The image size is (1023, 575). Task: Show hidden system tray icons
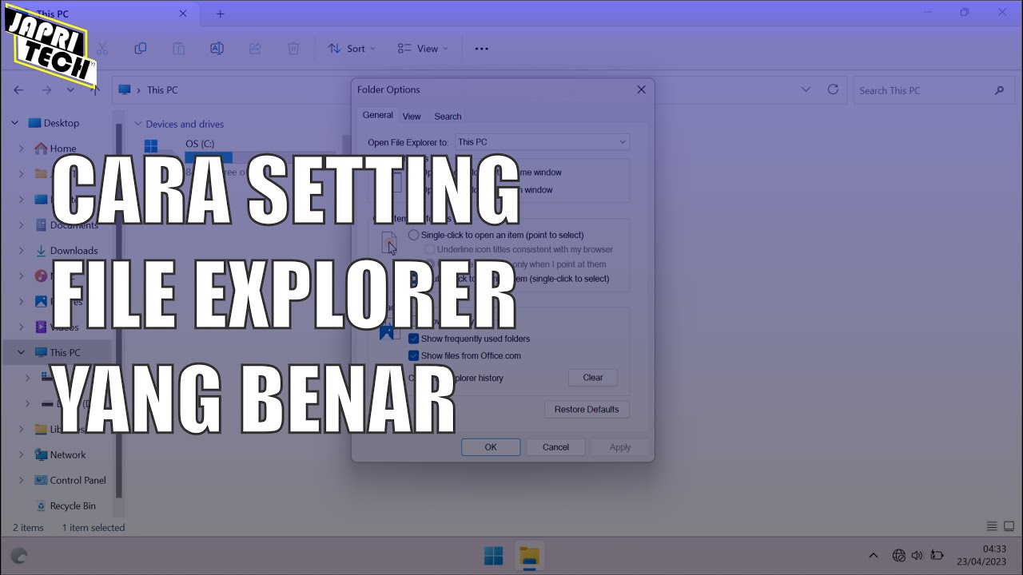[x=873, y=555]
